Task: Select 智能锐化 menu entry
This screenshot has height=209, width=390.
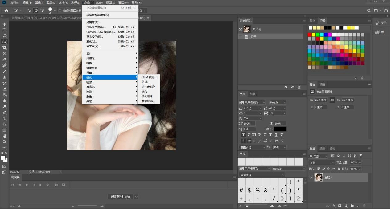Action: tap(148, 101)
